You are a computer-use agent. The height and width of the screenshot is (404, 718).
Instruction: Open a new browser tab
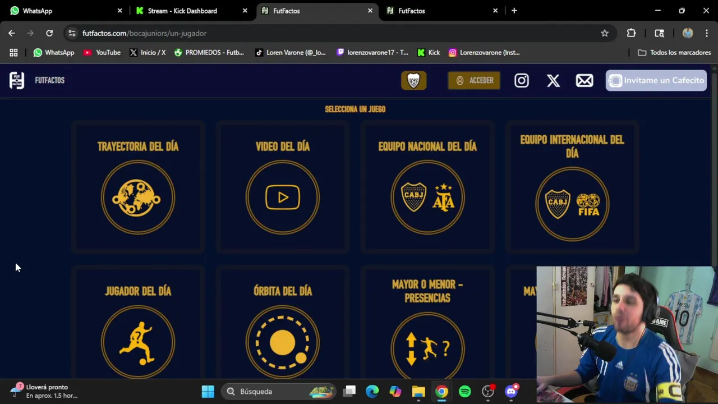click(x=514, y=11)
